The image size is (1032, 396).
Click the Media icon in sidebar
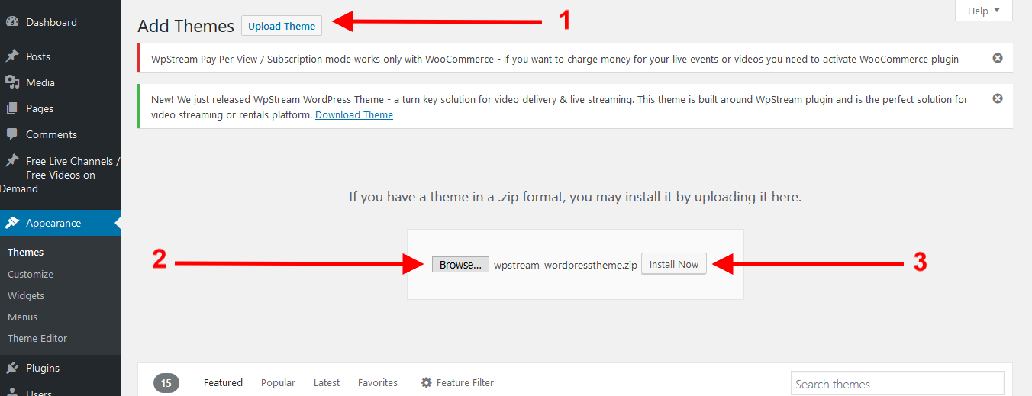12,82
